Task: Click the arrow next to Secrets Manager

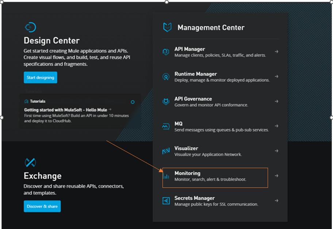Action: (277, 200)
